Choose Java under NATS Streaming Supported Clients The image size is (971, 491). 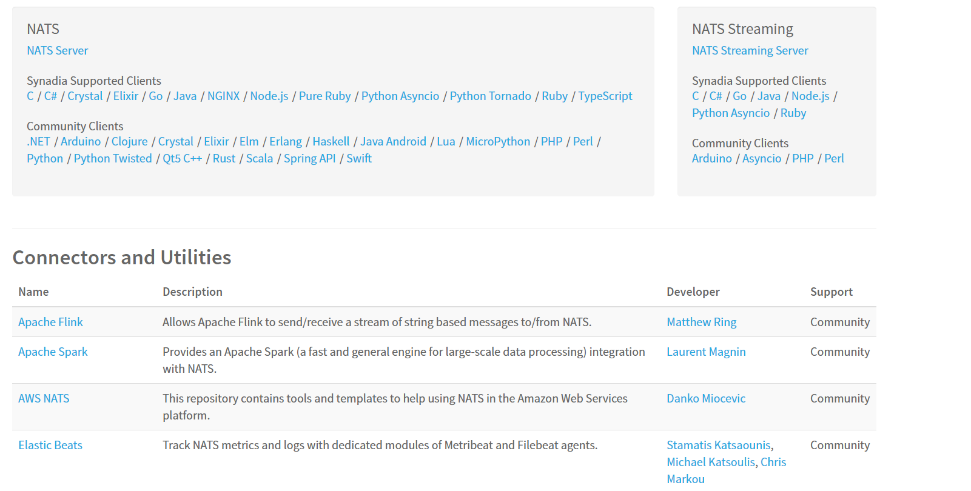[x=769, y=96]
